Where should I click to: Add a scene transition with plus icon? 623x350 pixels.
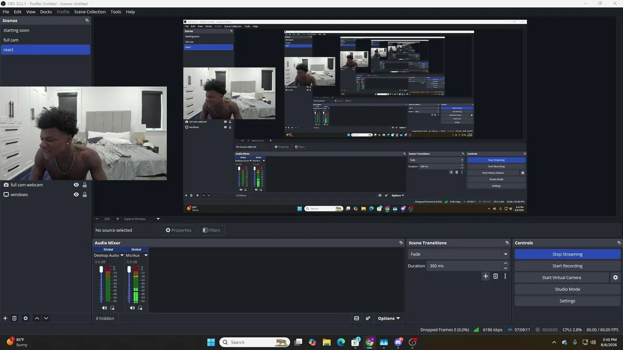pyautogui.click(x=485, y=276)
